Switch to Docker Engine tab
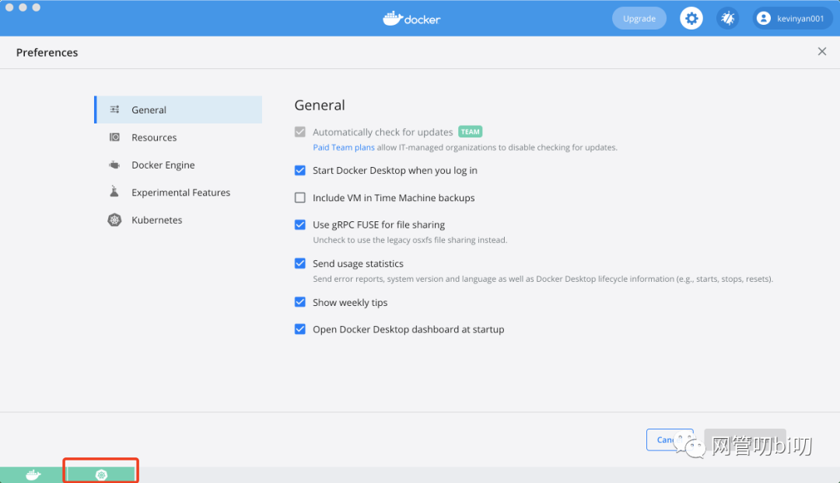The image size is (840, 483). pos(178,165)
